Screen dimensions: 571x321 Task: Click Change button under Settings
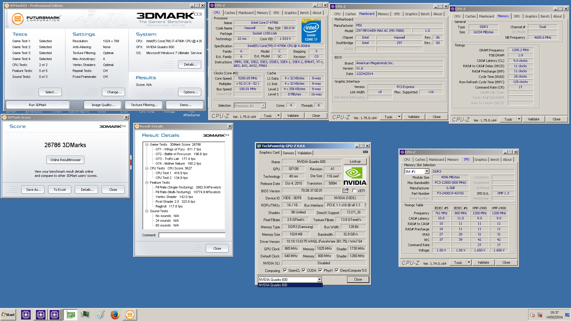(114, 92)
